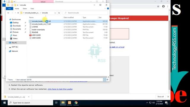Open Quick access in navigation pane
This screenshot has width=190, height=107.
pyautogui.click(x=16, y=19)
